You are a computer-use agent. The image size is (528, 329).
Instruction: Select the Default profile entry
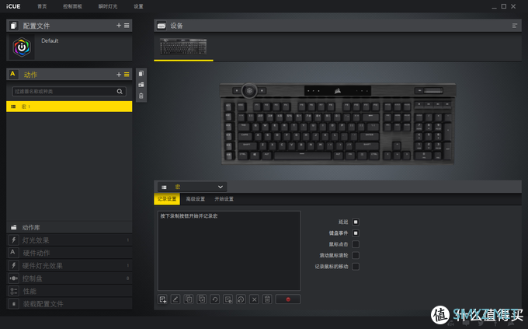(x=69, y=47)
